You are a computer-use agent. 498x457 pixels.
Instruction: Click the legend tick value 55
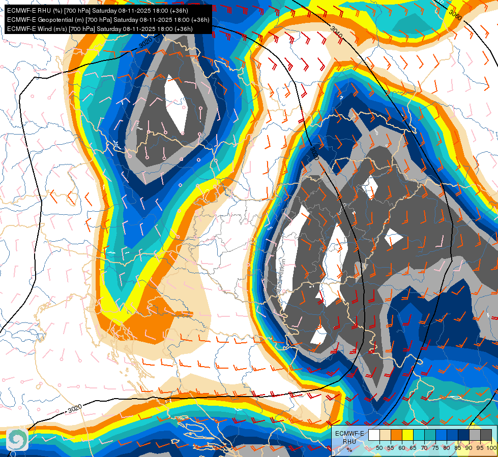click(x=391, y=448)
